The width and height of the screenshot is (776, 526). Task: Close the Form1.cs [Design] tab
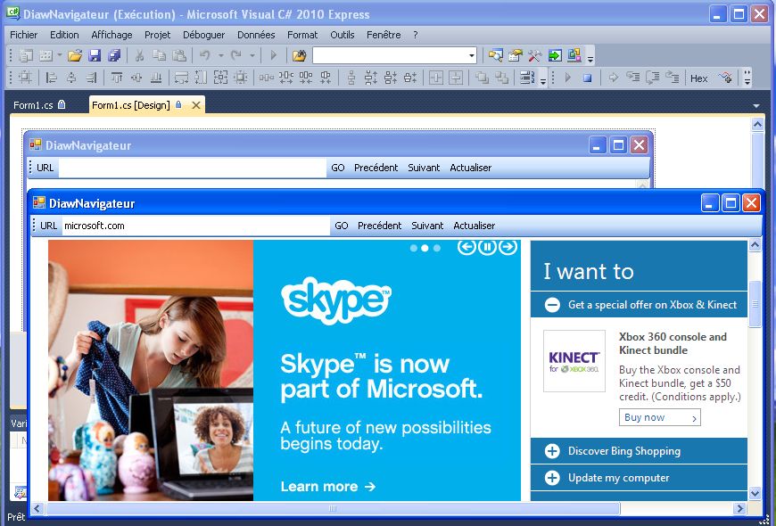(x=196, y=105)
